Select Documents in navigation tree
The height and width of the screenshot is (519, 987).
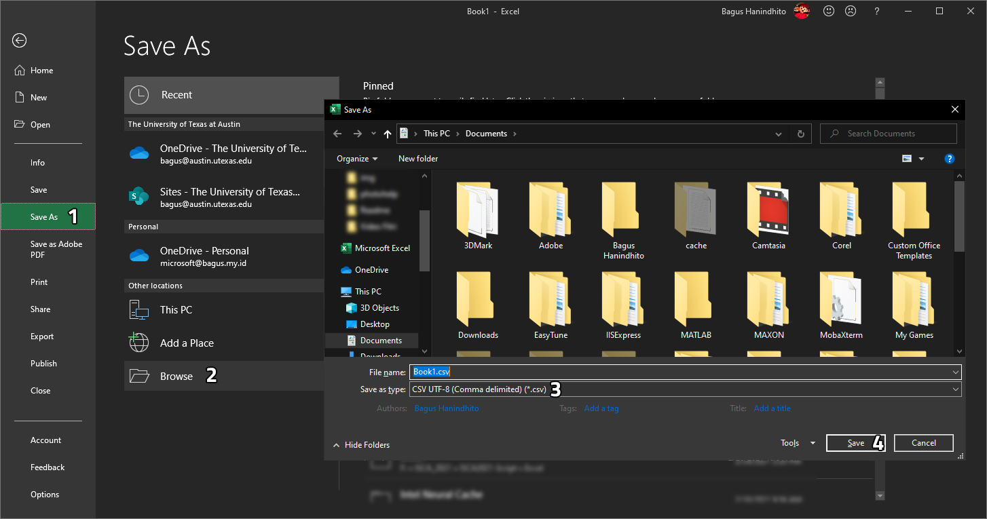coord(375,341)
